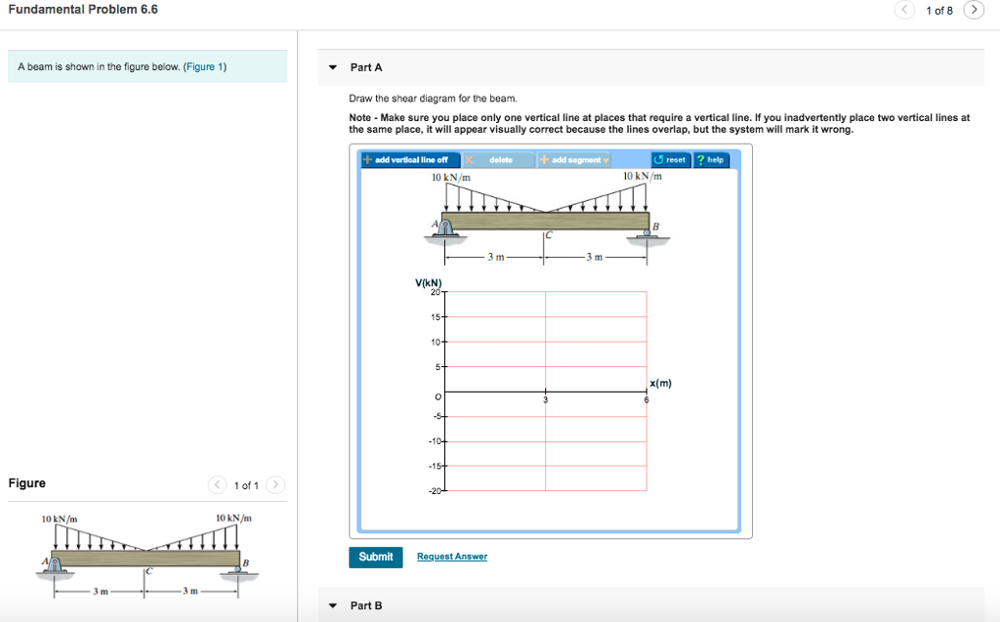Screen dimensions: 1000x622
Task: Click the V(kN) axis label
Action: (x=428, y=282)
